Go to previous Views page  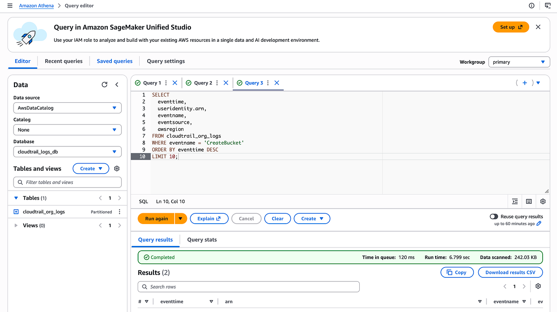(100, 225)
